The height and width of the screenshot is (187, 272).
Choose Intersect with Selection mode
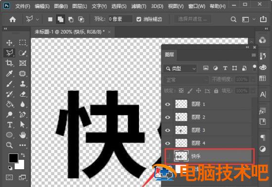coord(81,19)
